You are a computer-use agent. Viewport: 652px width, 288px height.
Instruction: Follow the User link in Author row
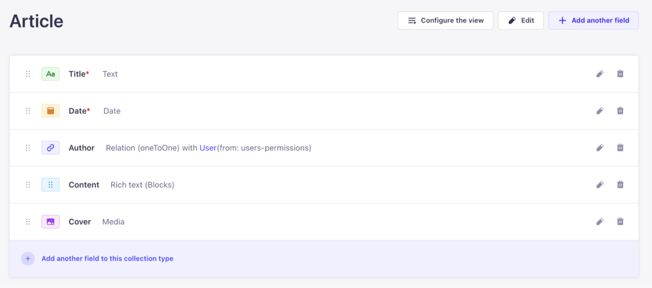(208, 148)
